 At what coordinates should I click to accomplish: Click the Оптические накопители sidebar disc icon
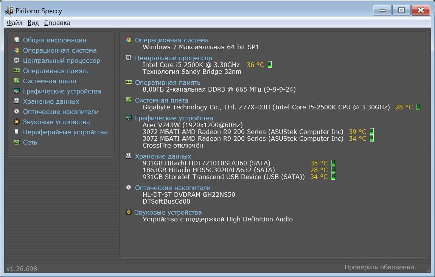(17, 111)
